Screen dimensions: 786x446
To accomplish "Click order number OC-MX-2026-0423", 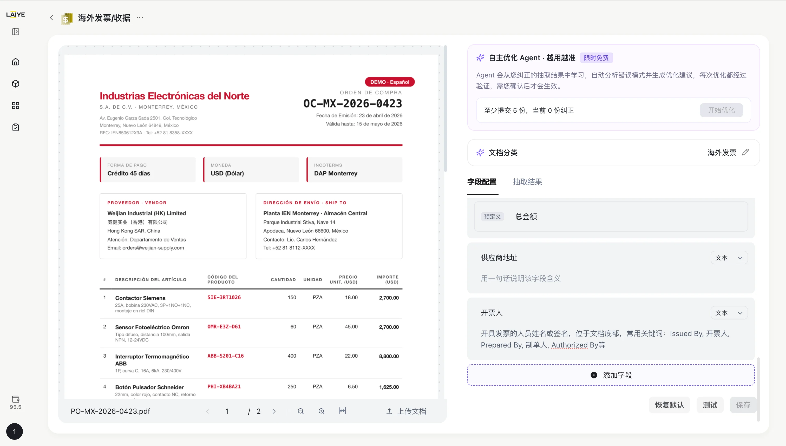I will pyautogui.click(x=352, y=103).
